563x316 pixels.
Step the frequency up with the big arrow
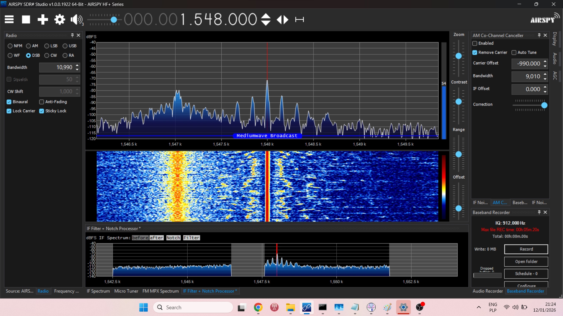266,16
